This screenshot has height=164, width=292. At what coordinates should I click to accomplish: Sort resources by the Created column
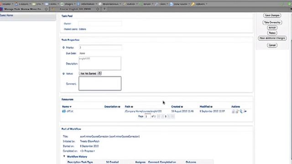[x=177, y=107]
